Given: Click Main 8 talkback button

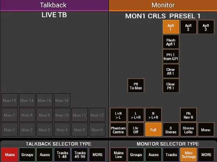Looking at the screenshot, I should click(x=27, y=115).
